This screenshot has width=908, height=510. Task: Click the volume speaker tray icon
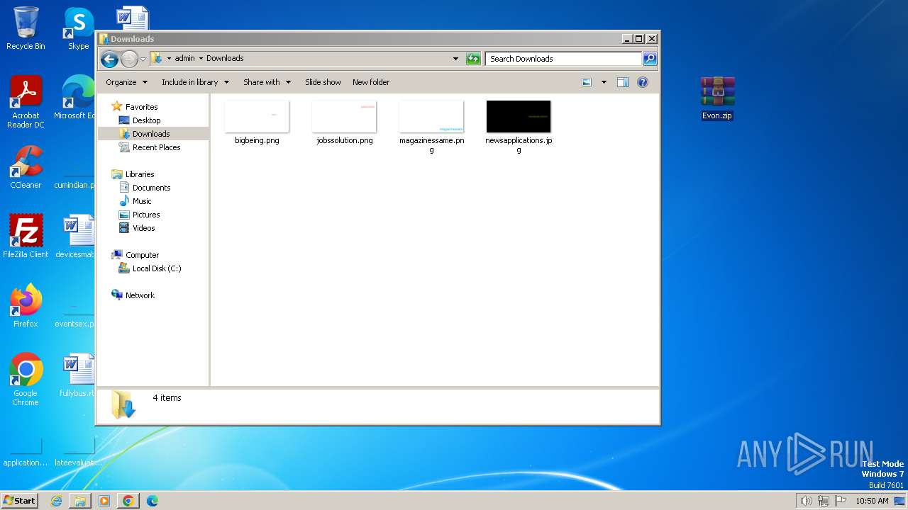[806, 501]
